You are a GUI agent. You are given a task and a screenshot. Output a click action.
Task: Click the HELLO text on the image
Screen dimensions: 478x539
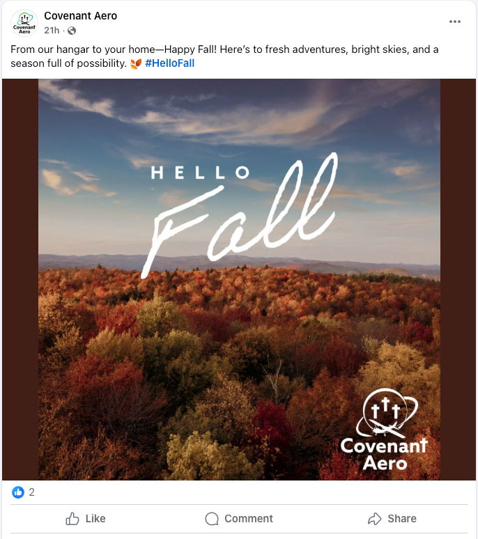[x=200, y=173]
